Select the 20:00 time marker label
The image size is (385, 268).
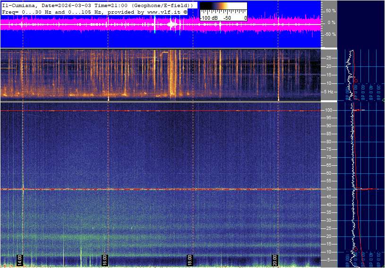tap(275, 260)
